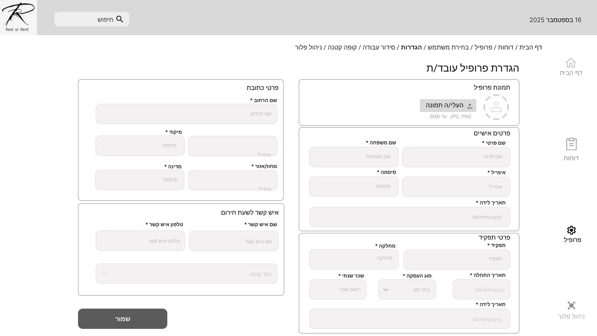Select the user selection (בחירת משתמש) breadcrumb

point(448,47)
